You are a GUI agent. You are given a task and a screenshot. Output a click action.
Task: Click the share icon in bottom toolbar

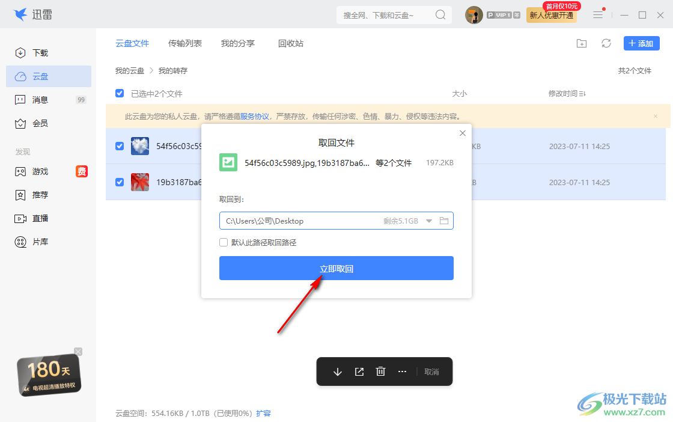(359, 372)
